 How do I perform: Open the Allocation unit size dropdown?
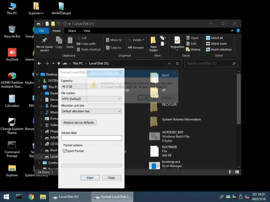pos(91,111)
